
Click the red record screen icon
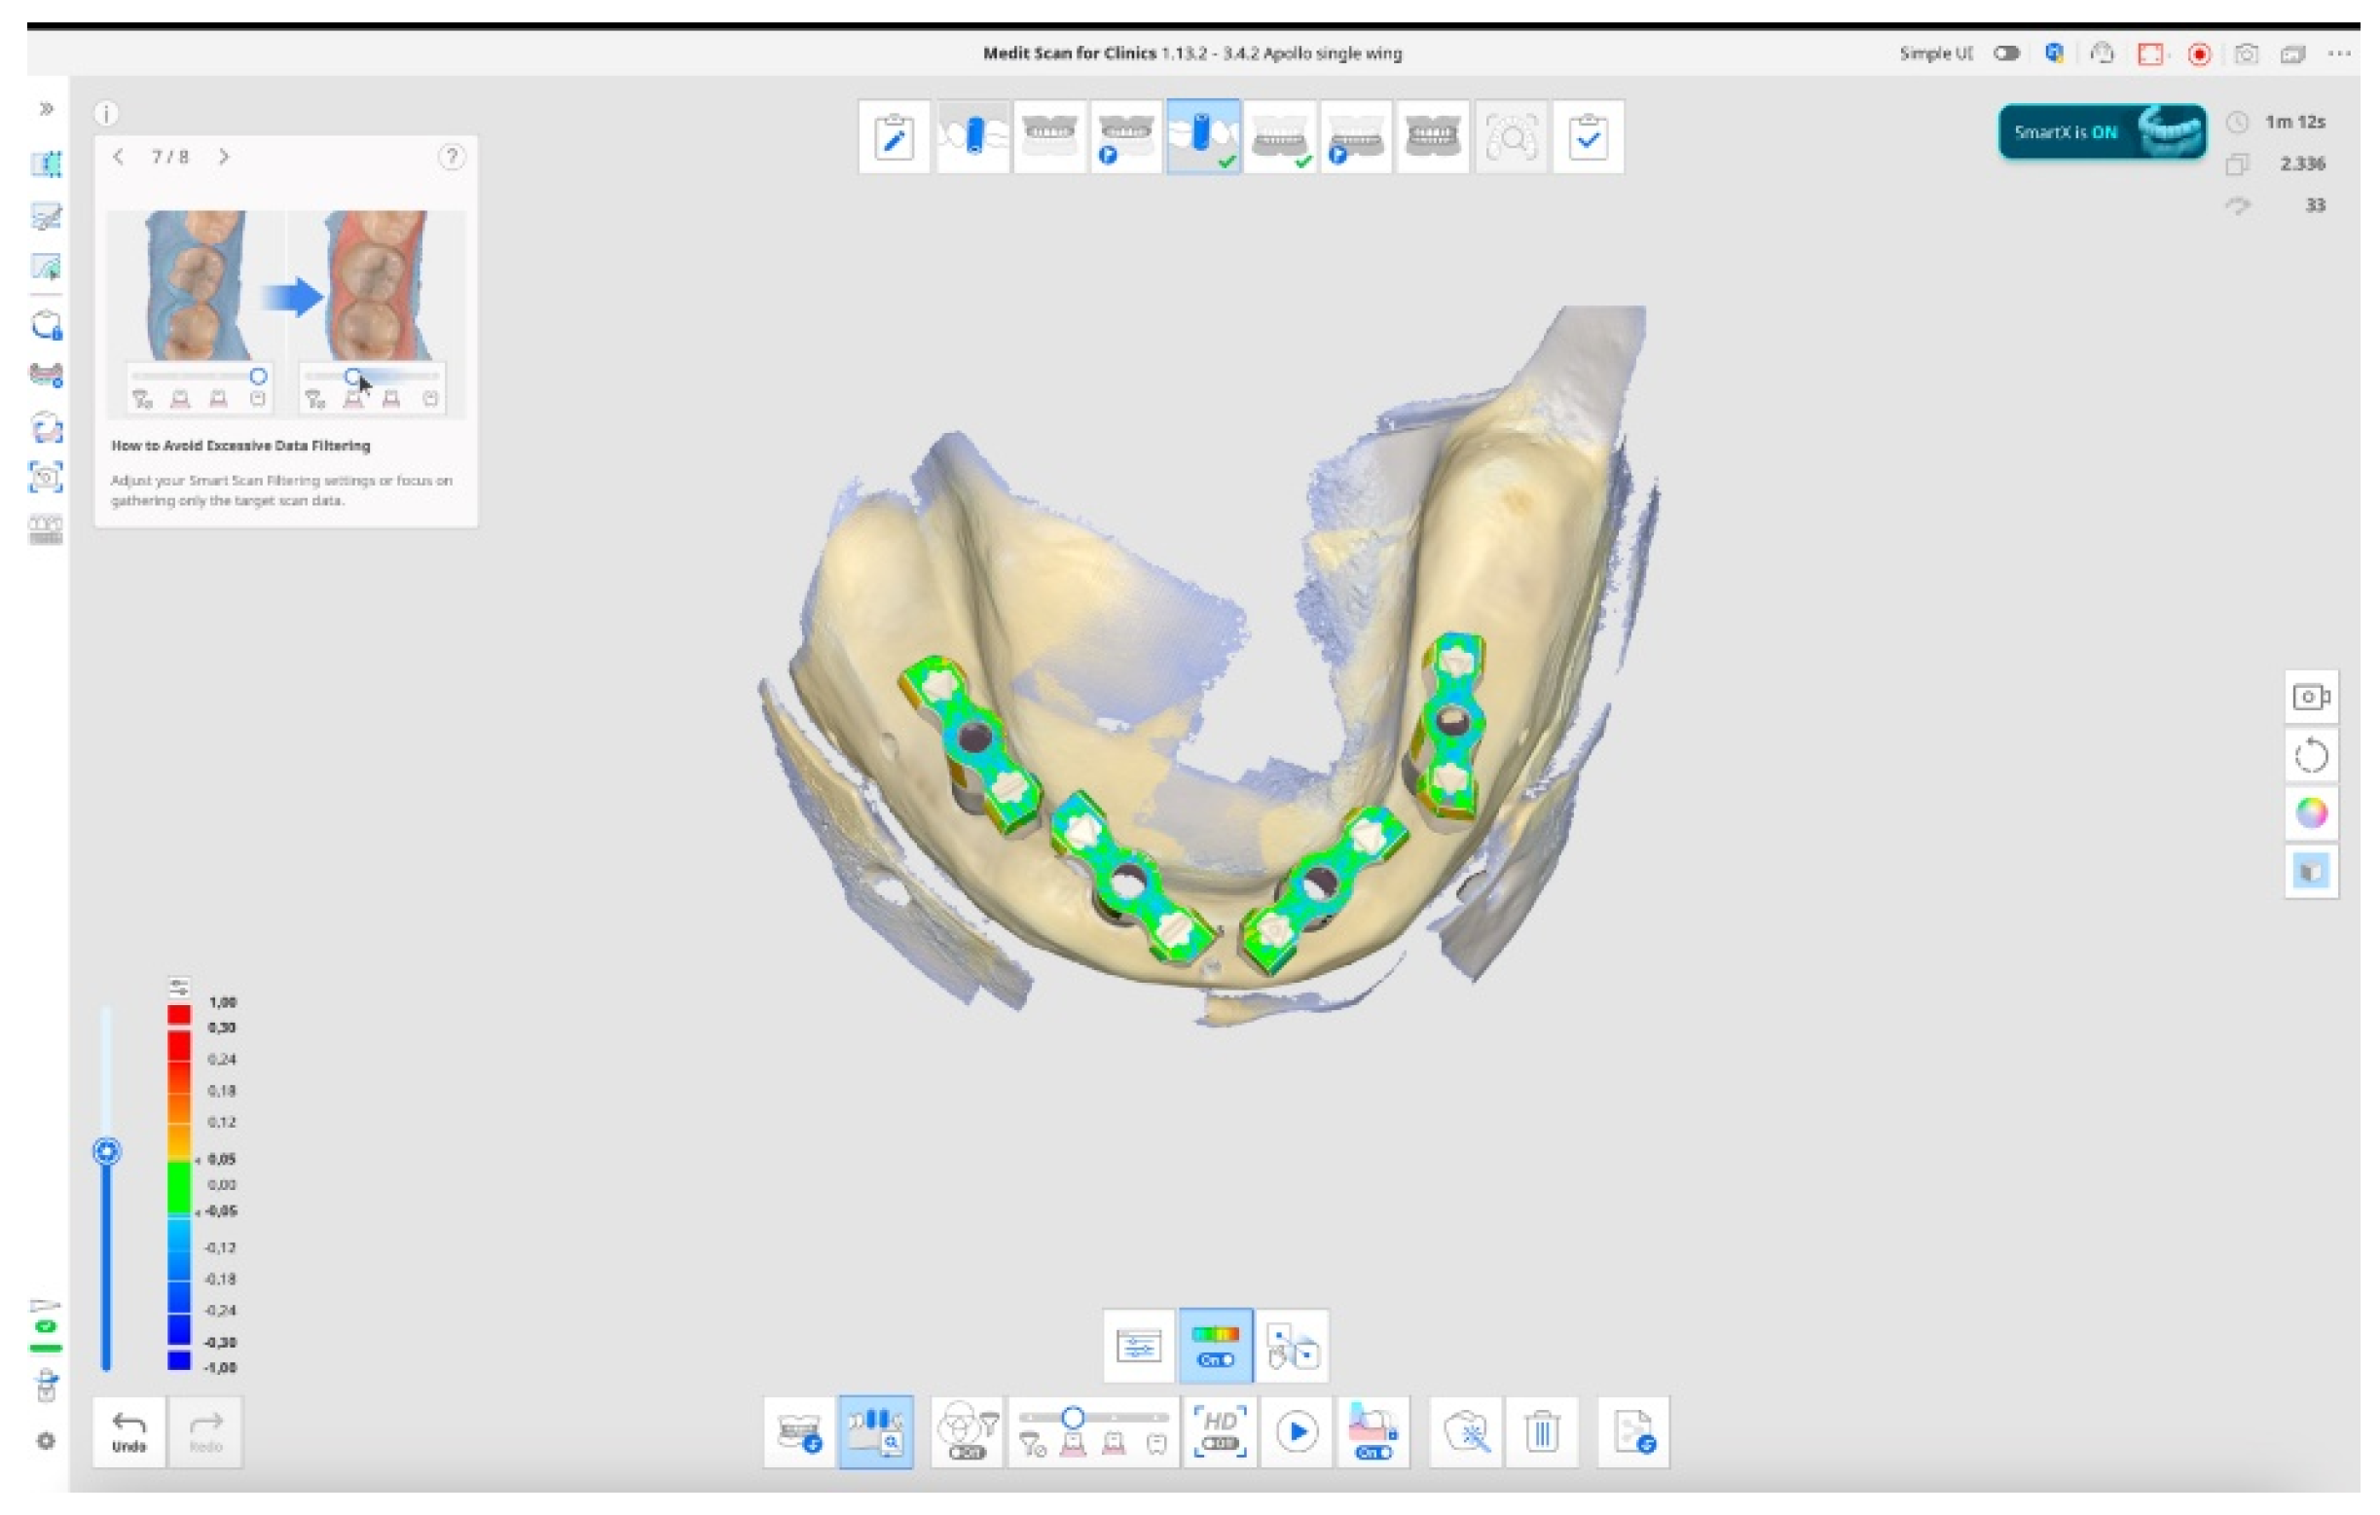[x=2199, y=54]
